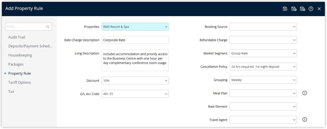Click the Rate Element label
The height and width of the screenshot is (129, 327).
tap(218, 107)
